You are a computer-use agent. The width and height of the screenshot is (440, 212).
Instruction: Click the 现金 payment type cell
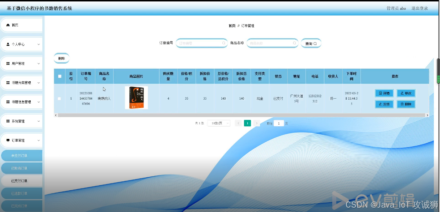click(x=260, y=98)
